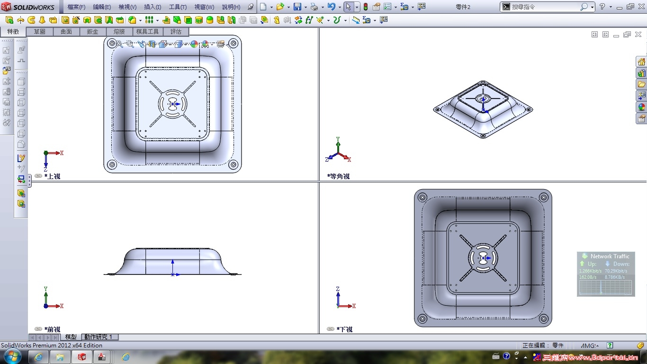
Task: Toggle the view link icon beside *下視
Action: 331,329
